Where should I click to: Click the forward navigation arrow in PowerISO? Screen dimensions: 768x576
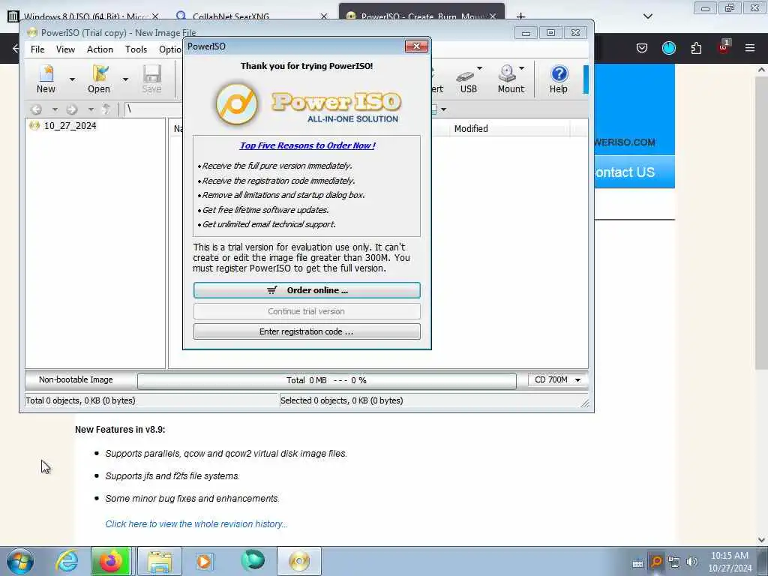point(72,109)
